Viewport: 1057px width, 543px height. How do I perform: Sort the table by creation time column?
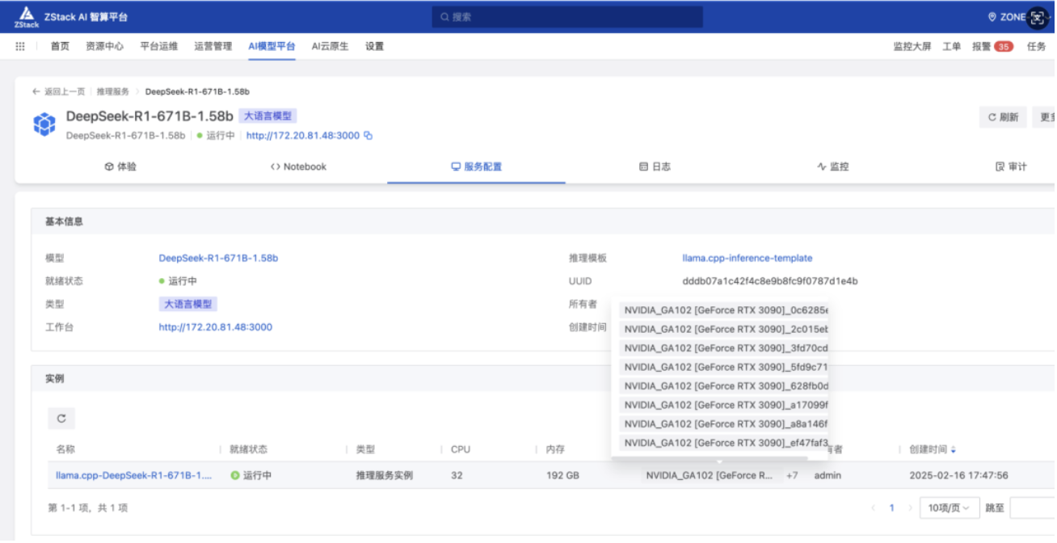point(953,450)
